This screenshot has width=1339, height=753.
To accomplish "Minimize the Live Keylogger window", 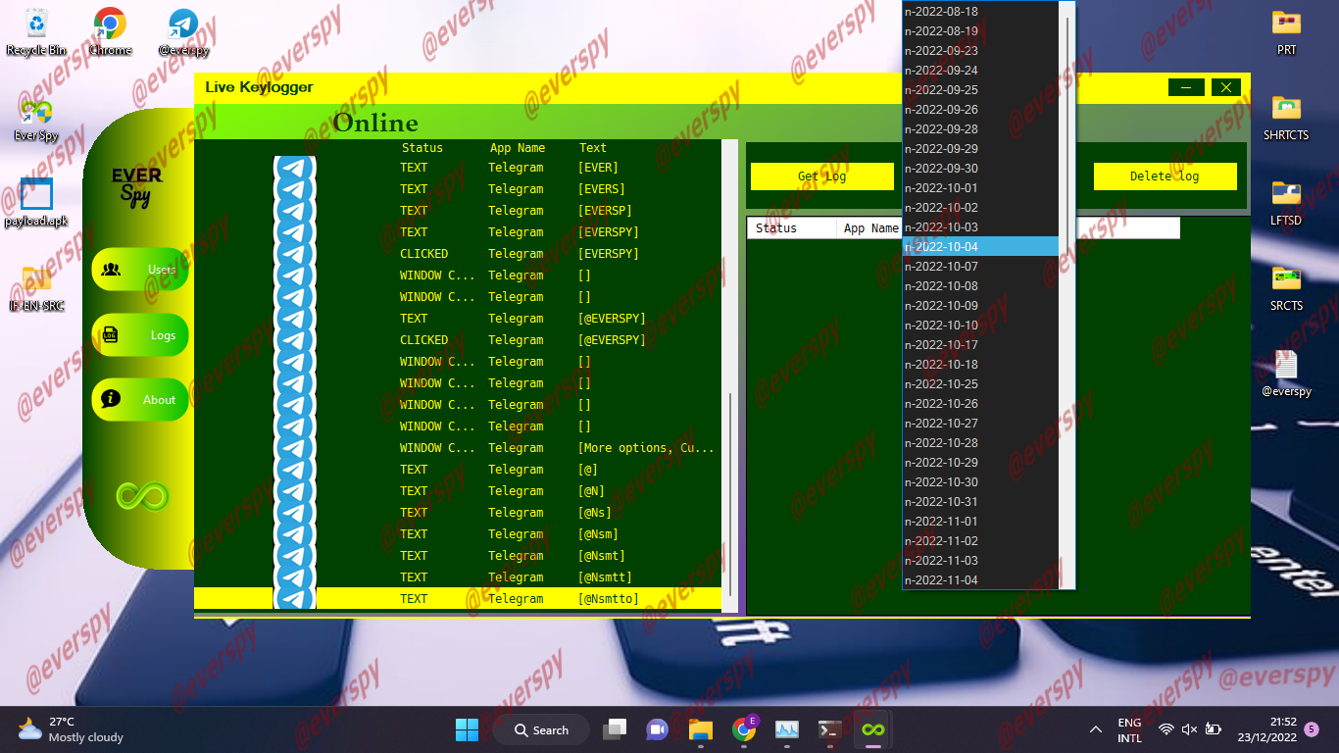I will [x=1186, y=87].
